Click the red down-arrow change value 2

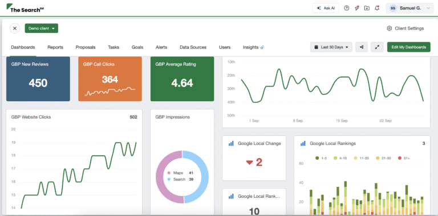click(254, 162)
